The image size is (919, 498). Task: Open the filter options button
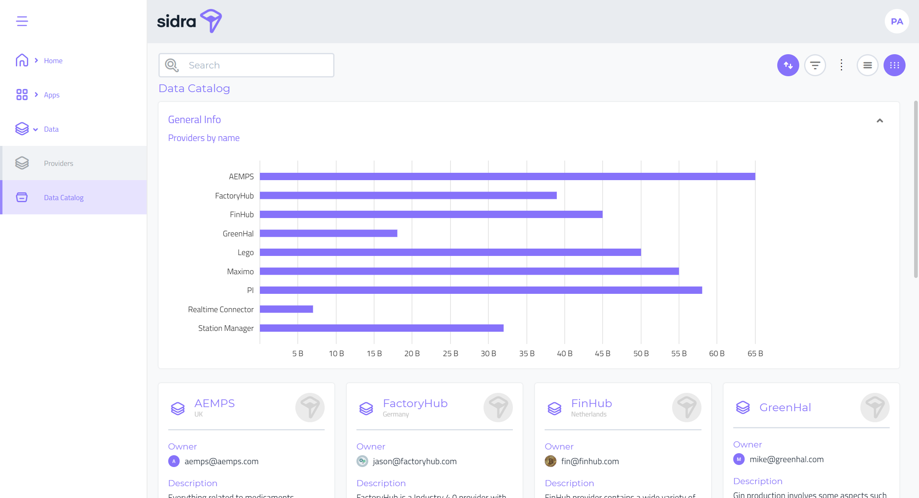click(x=815, y=65)
